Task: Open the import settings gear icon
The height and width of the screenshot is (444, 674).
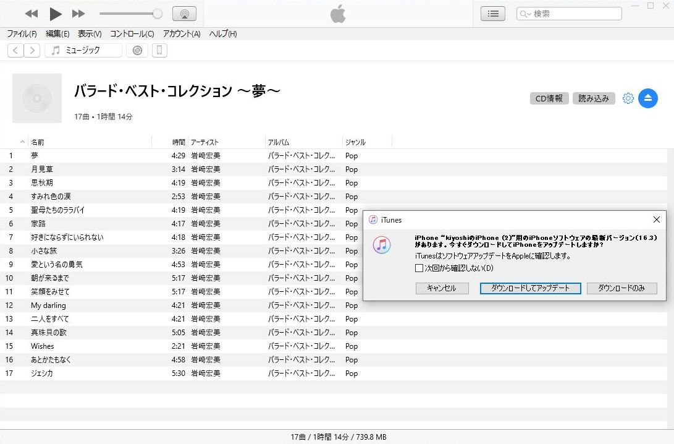Action: click(x=628, y=98)
